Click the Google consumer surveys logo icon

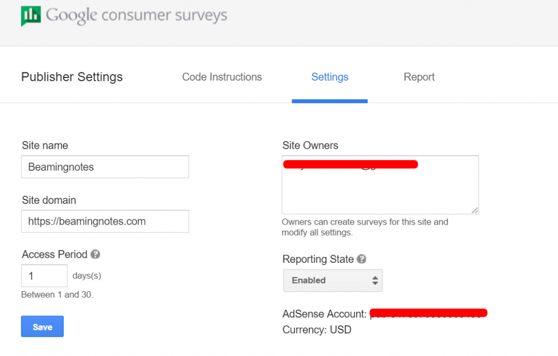coord(31,16)
